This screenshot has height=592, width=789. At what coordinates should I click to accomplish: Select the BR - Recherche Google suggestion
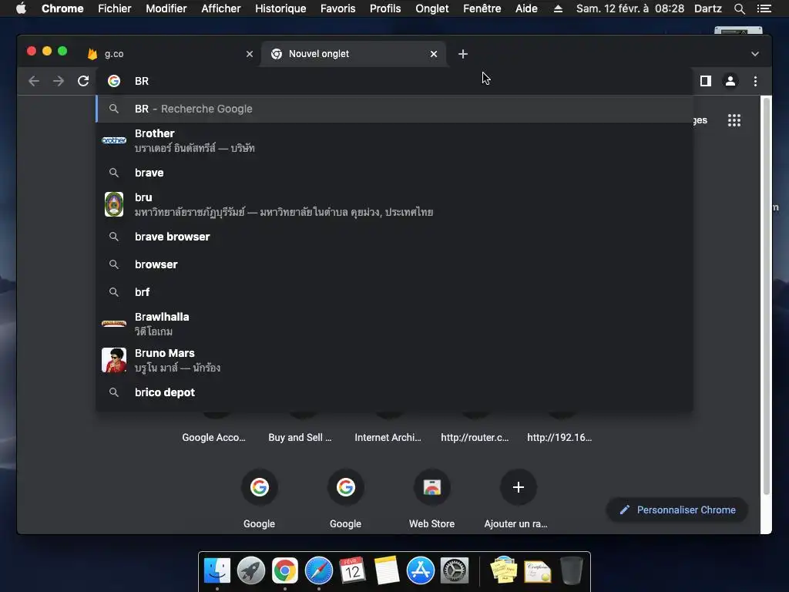[394, 109]
